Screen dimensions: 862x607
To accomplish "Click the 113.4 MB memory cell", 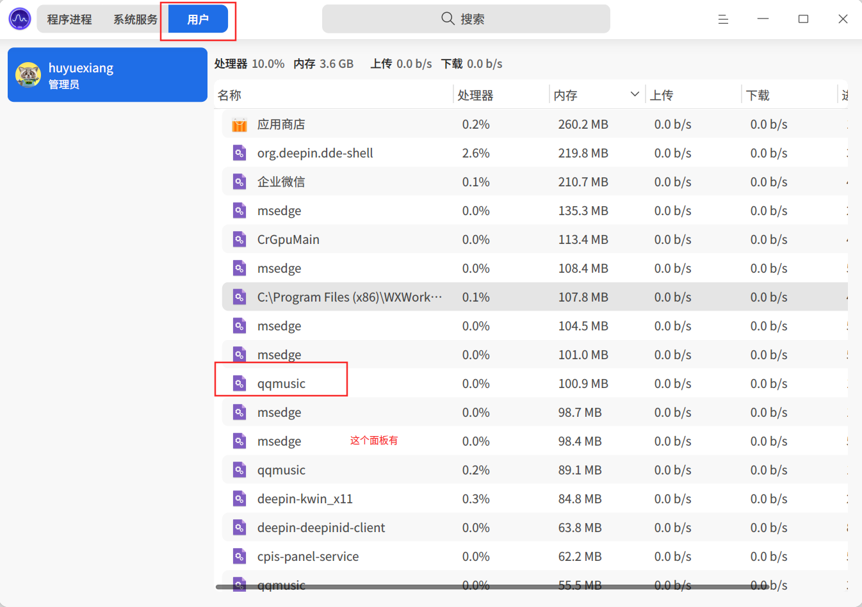I will [x=583, y=239].
